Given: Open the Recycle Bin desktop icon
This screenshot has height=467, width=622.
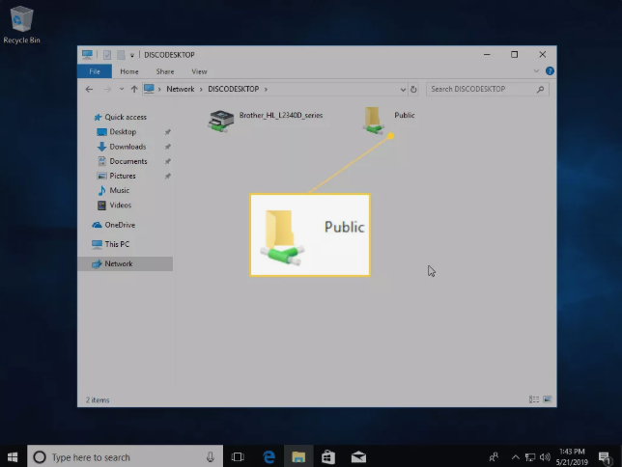Looking at the screenshot, I should (x=21, y=24).
